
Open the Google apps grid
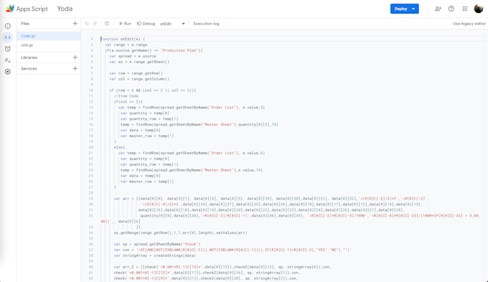point(465,9)
